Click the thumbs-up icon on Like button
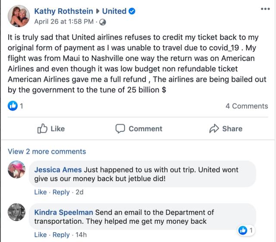276x242 pixels. pos(42,128)
